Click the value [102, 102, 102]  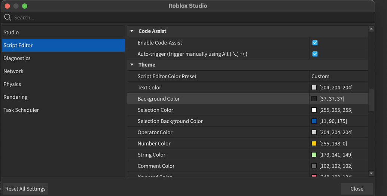(x=336, y=166)
